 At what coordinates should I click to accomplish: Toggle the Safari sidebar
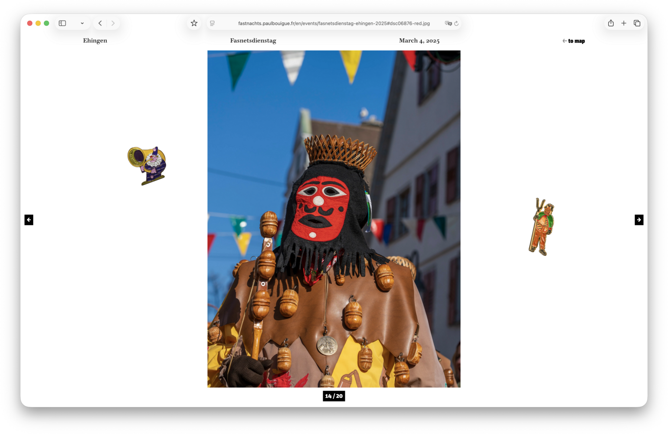62,23
